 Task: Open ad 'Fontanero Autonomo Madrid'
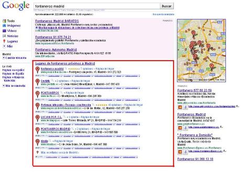pos(56,50)
